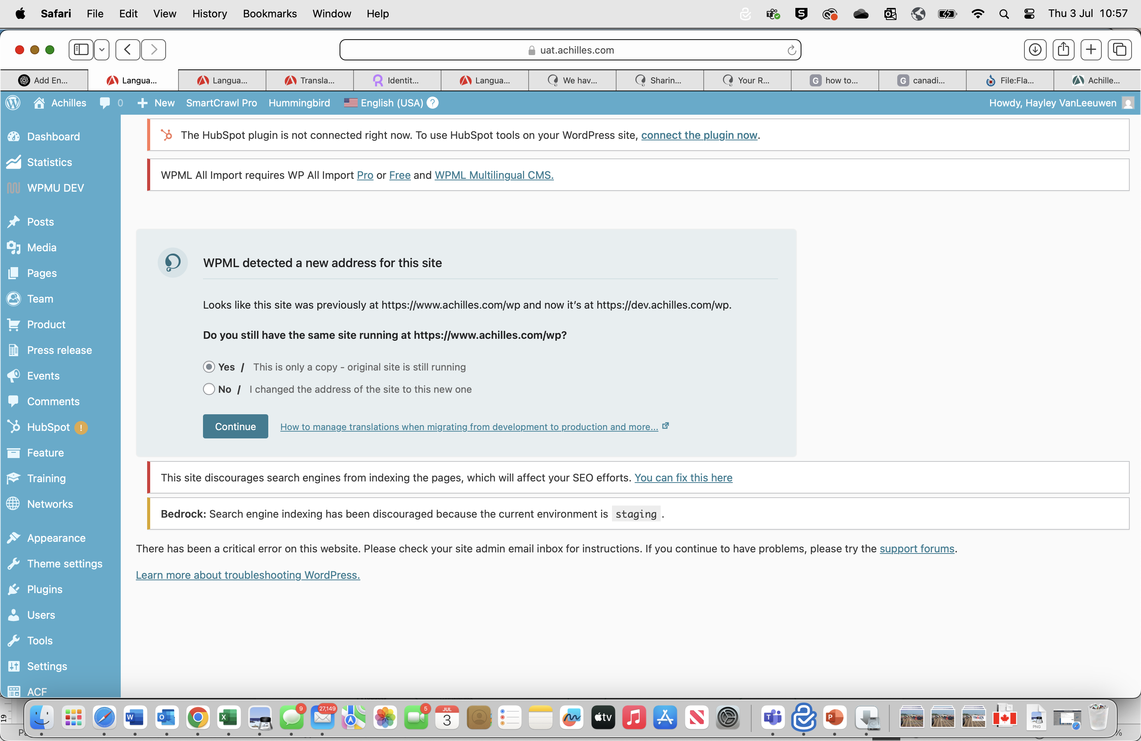Click Safari reload page icon
Image resolution: width=1141 pixels, height=741 pixels.
point(792,50)
